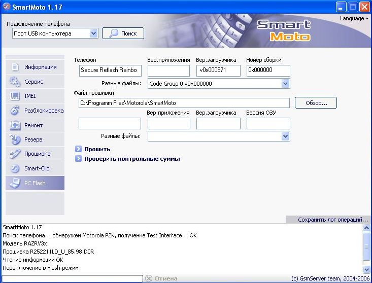The height and width of the screenshot is (283, 372).
Task: Click Проверить контрольные суммы link
Action: [132, 159]
